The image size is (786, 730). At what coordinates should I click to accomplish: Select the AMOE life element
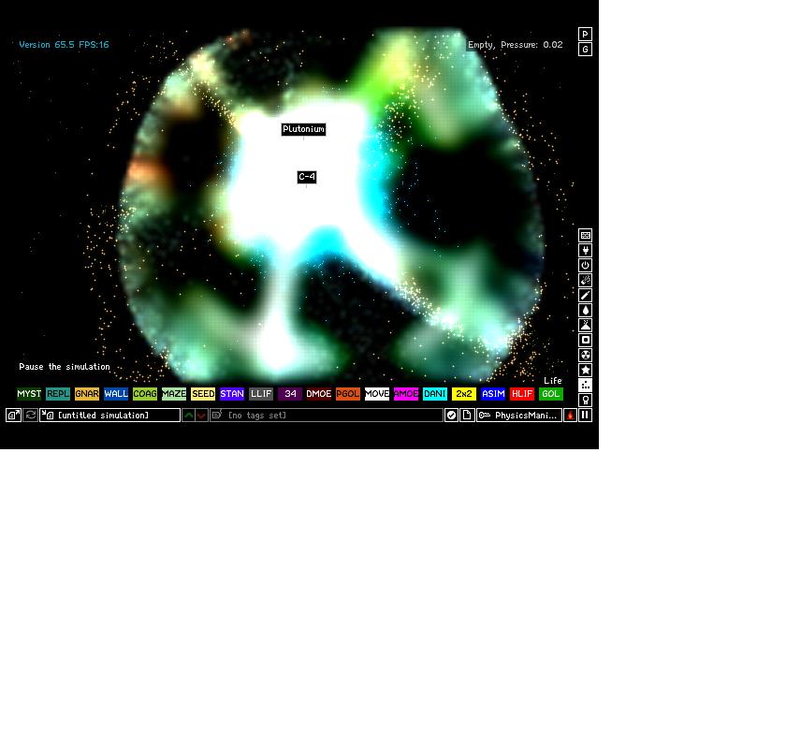tap(406, 394)
